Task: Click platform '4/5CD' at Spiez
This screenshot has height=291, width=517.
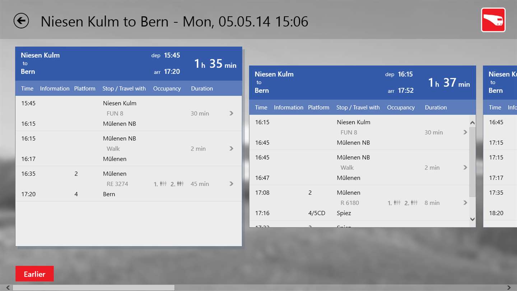Action: (317, 213)
